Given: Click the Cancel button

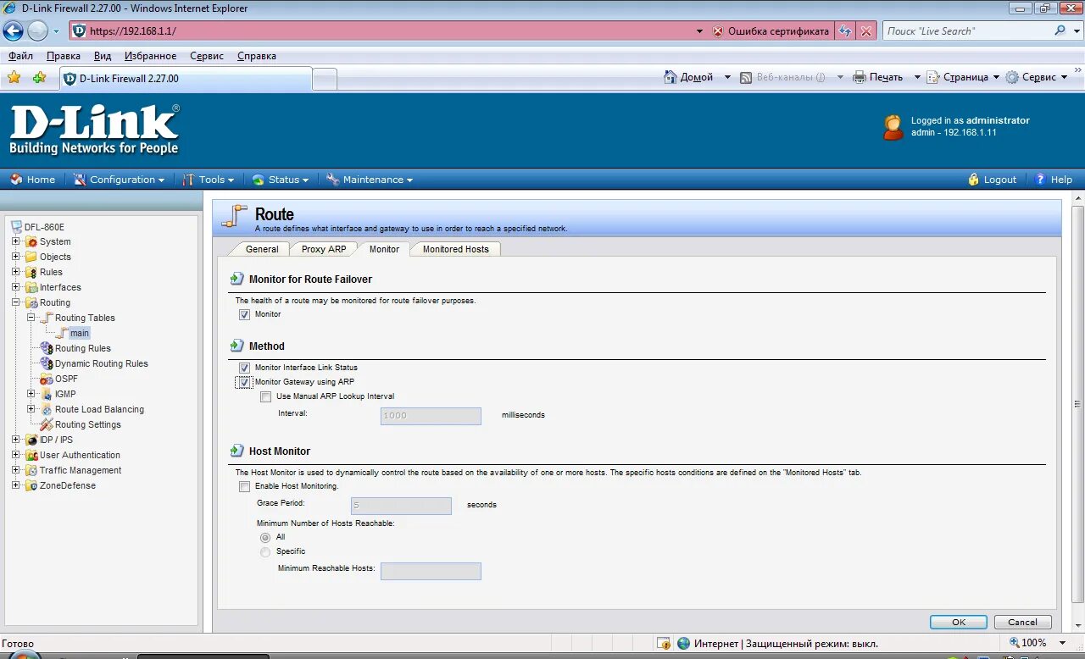Looking at the screenshot, I should (1022, 622).
